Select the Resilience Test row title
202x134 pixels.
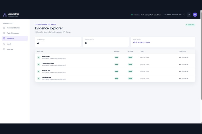pos(46,77)
